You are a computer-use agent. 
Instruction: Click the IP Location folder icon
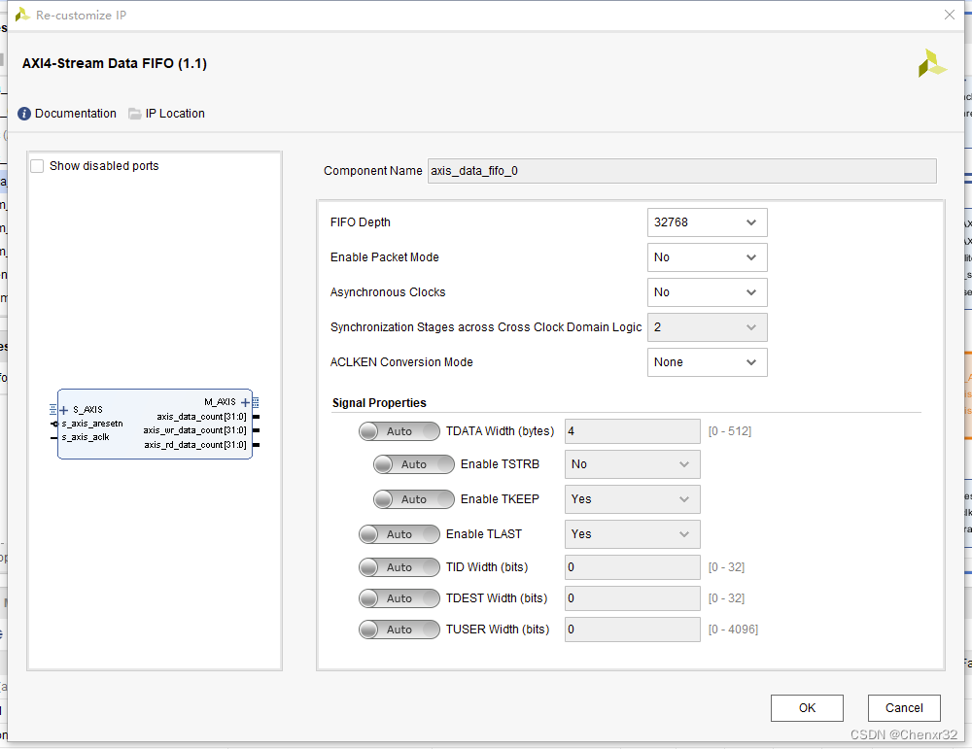click(134, 114)
